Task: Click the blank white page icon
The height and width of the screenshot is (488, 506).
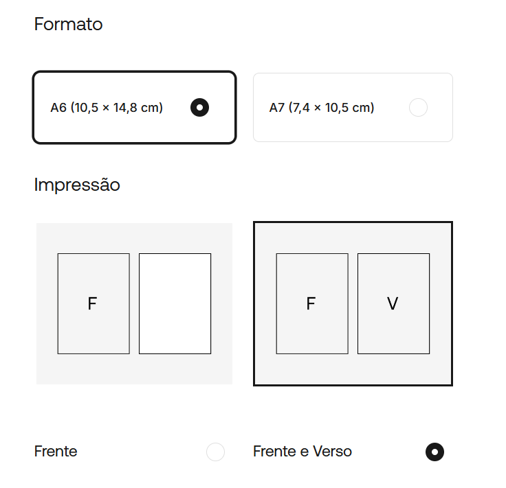Action: click(175, 303)
